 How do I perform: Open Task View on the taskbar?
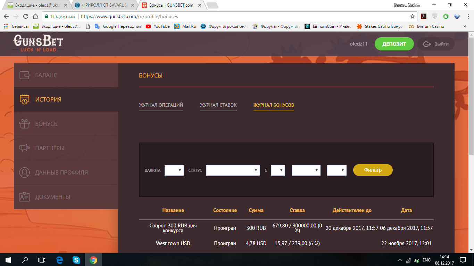(x=42, y=260)
